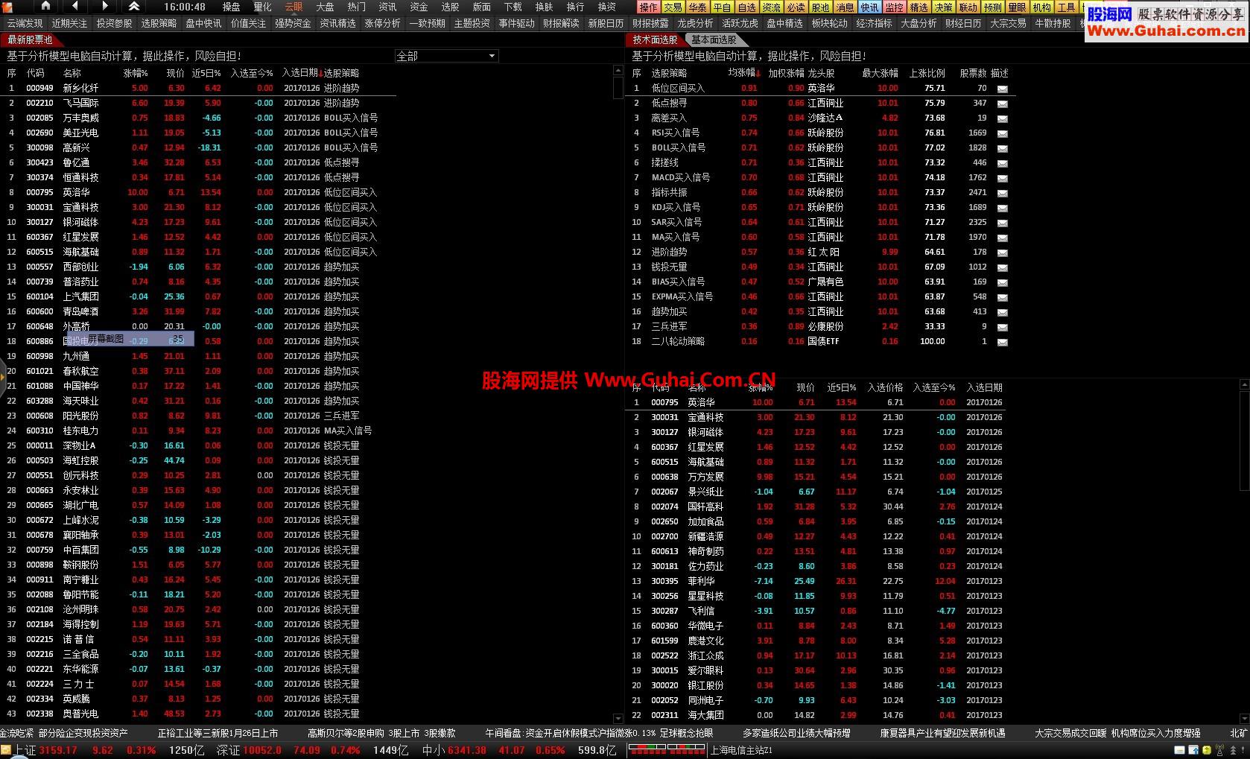This screenshot has width=1250, height=759.
Task: Open description envelope for 低点搜寻 strategy
Action: [1002, 104]
